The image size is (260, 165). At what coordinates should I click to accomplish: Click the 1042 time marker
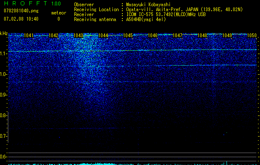coord(54,35)
